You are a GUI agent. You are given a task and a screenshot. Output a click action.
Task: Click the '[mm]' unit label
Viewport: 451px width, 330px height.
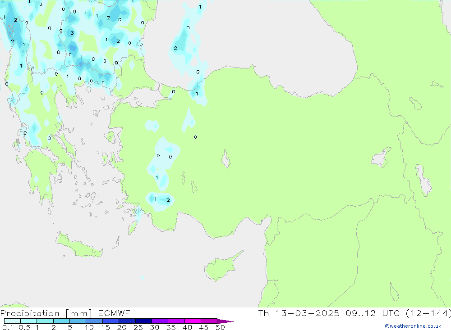point(79,313)
